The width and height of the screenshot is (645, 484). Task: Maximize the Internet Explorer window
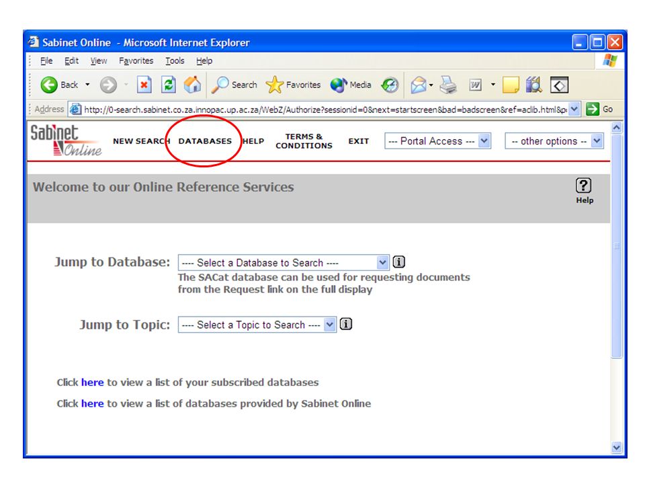[x=597, y=42]
